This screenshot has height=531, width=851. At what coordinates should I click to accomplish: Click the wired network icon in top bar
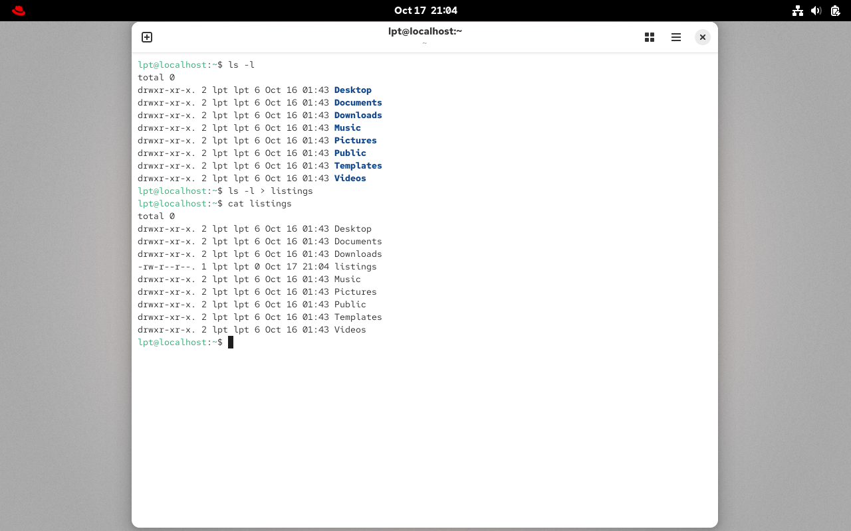[798, 11]
